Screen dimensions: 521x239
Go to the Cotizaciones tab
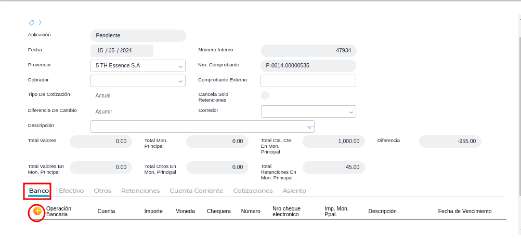[253, 191]
